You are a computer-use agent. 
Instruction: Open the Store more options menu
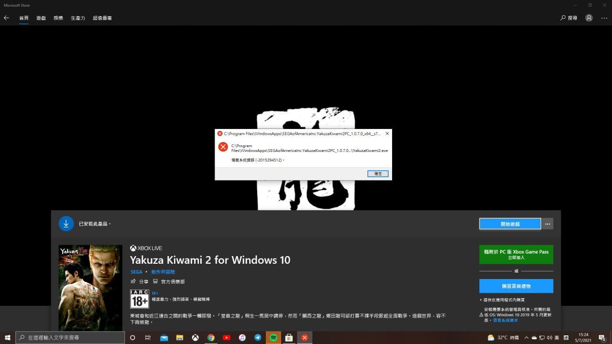point(604,18)
